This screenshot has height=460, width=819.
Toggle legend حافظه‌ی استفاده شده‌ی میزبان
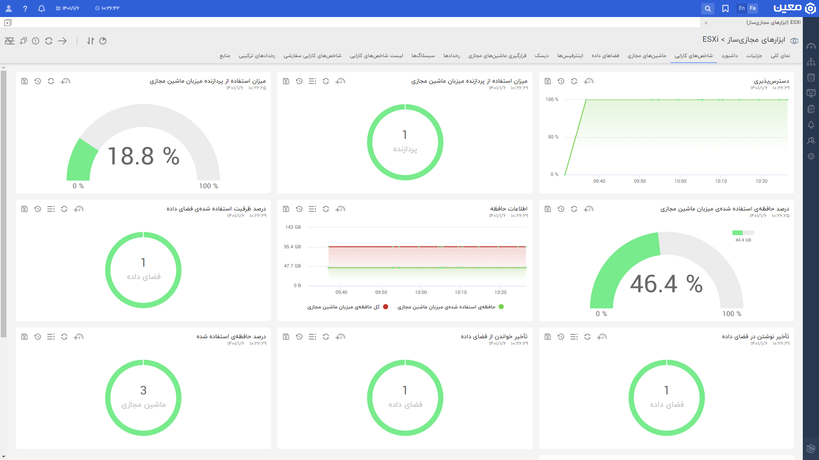(x=450, y=307)
